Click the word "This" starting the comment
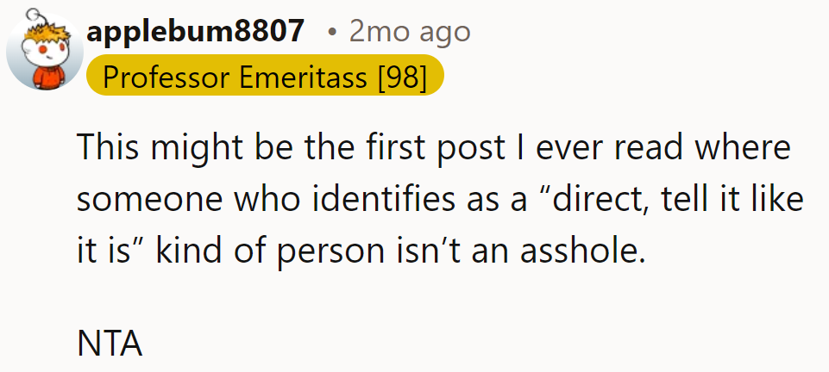 pos(106,149)
